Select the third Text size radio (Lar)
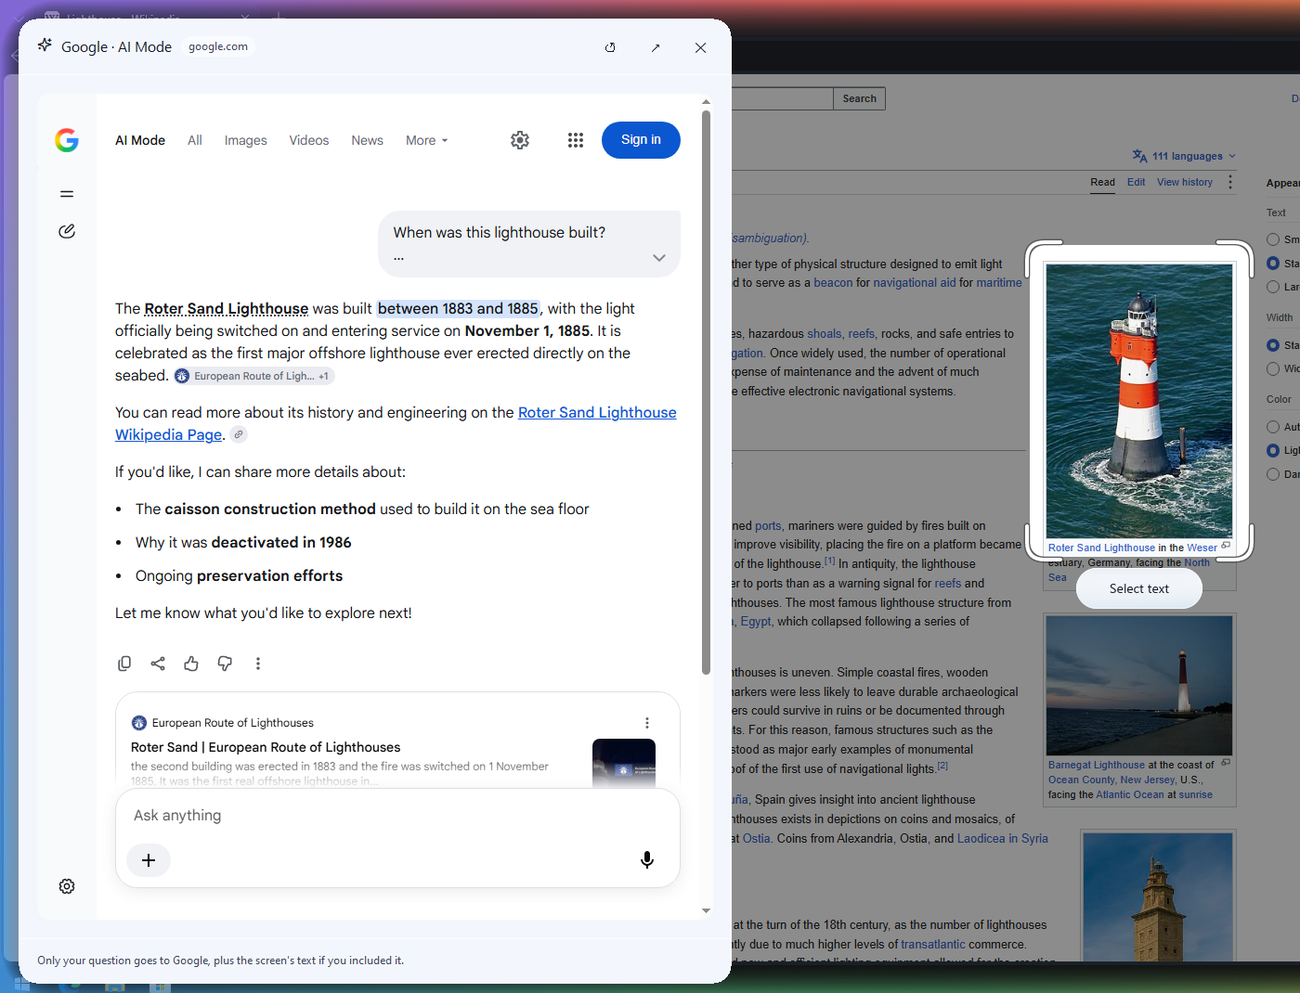This screenshot has height=993, width=1300. click(x=1273, y=287)
